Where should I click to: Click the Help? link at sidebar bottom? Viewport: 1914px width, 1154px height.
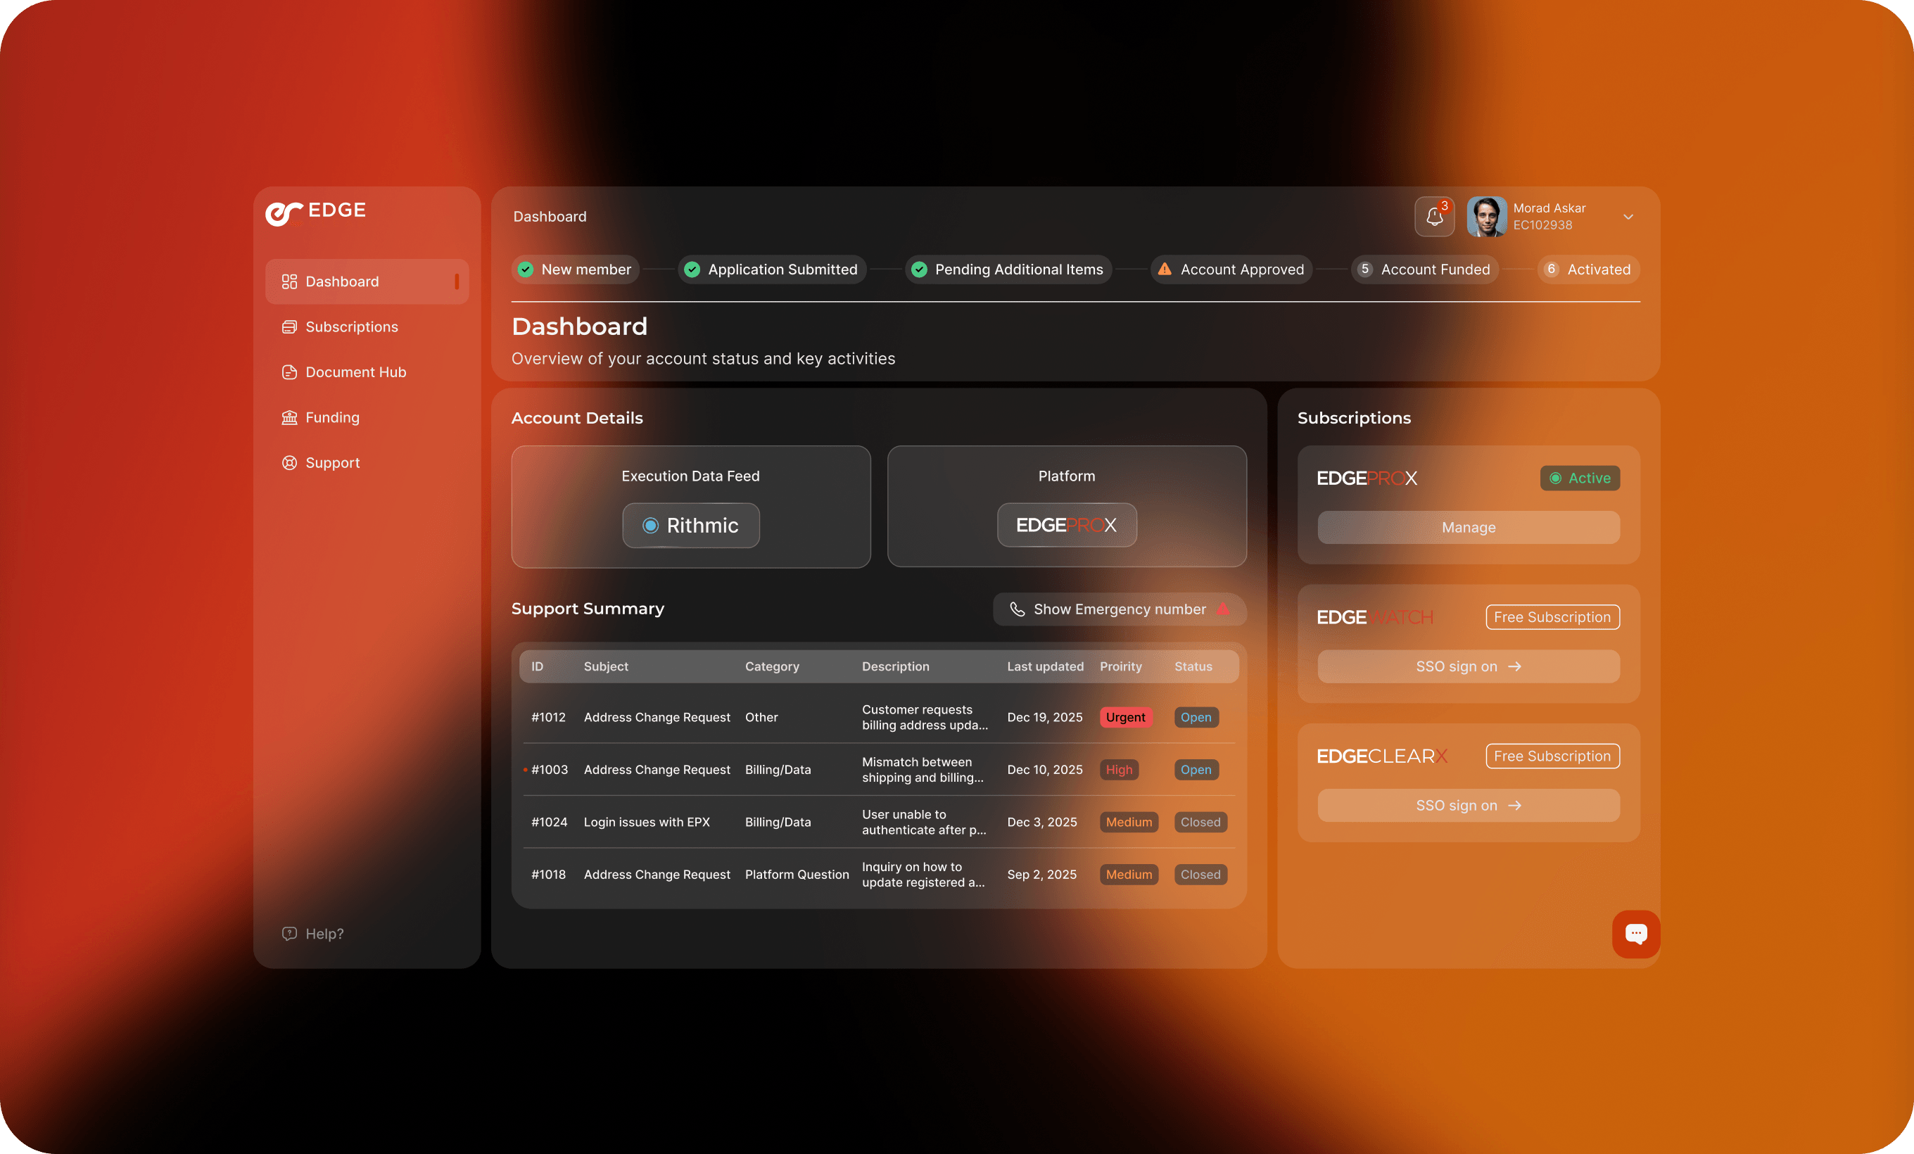(313, 934)
